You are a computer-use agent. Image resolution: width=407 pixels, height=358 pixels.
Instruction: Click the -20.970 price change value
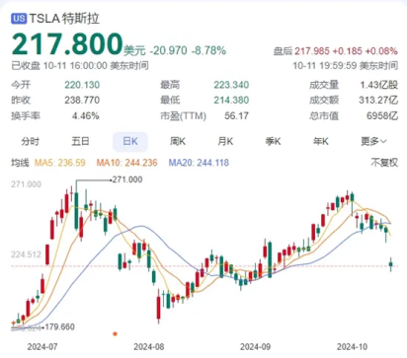pyautogui.click(x=168, y=50)
